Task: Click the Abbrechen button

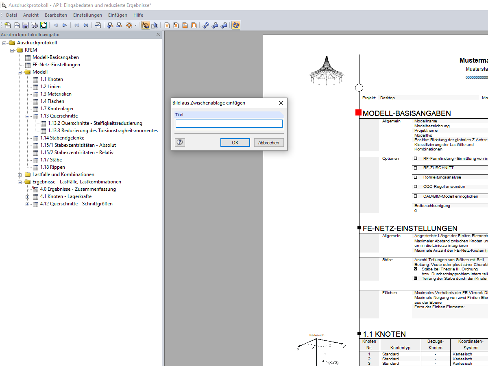Action: (269, 142)
